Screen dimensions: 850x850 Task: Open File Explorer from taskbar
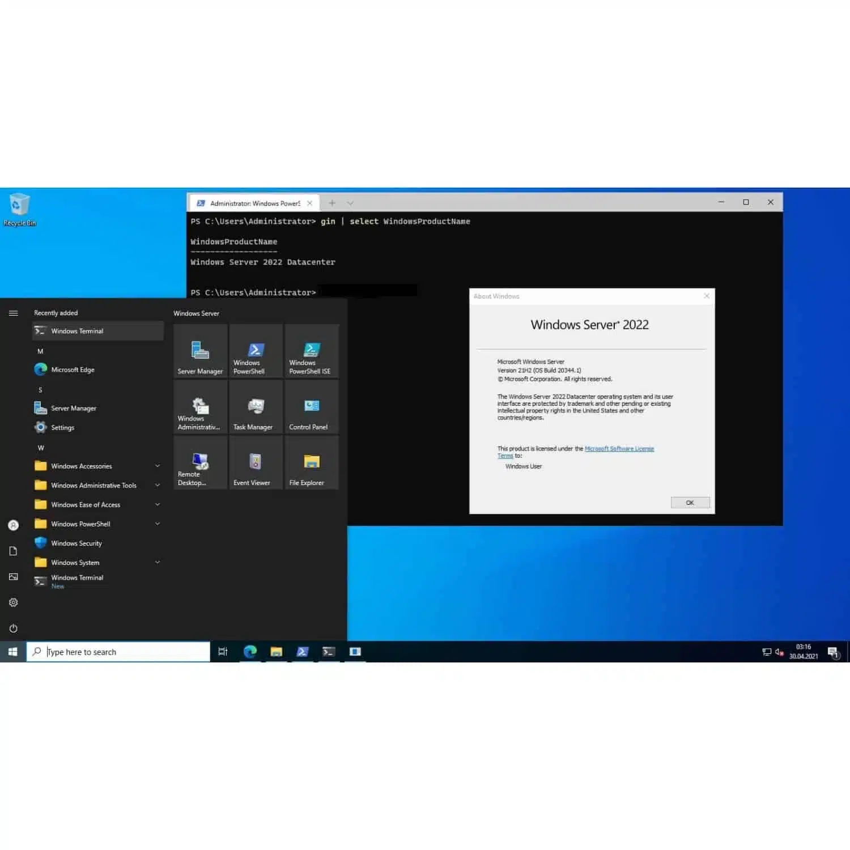(277, 652)
